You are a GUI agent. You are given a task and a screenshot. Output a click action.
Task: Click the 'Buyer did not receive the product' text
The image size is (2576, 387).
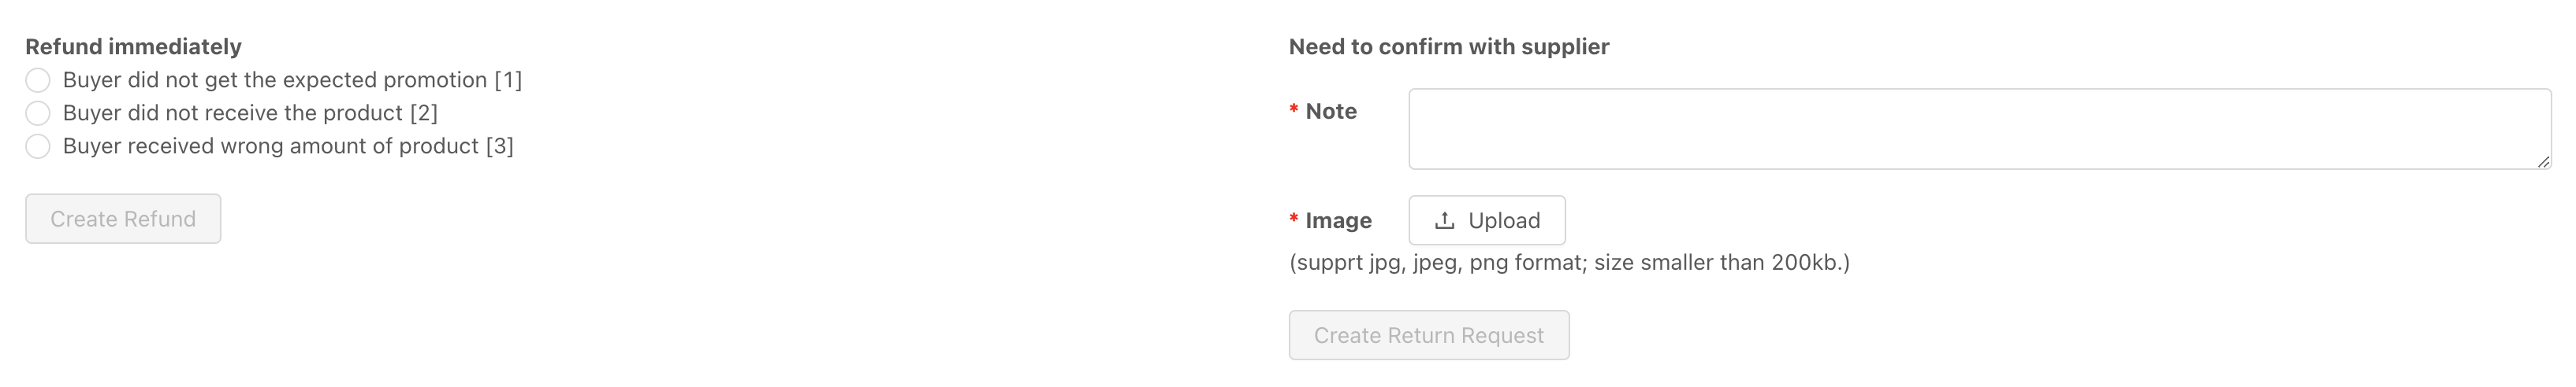point(233,112)
